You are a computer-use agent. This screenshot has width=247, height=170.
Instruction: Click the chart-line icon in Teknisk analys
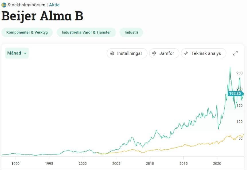[186, 53]
